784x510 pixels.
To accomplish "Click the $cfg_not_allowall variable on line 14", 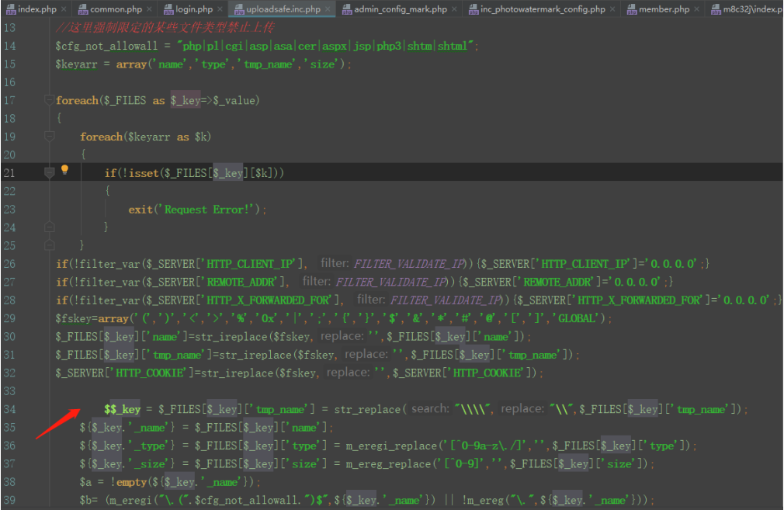I will tap(106, 46).
